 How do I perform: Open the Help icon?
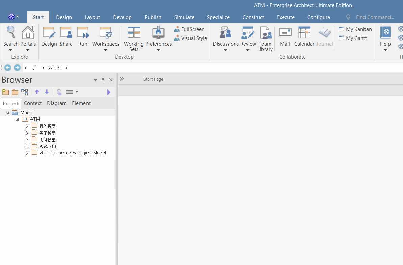tap(385, 33)
